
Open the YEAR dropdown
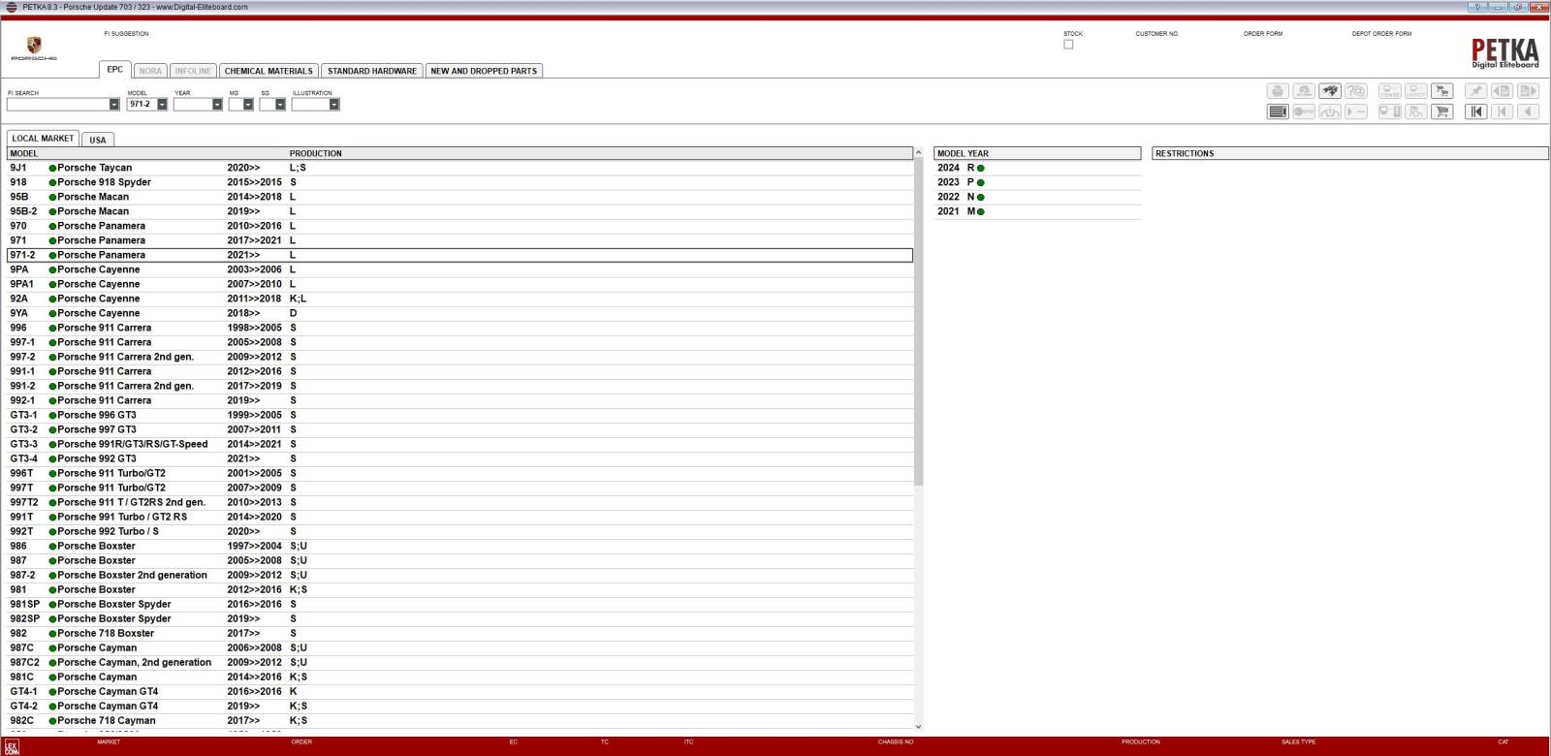click(217, 105)
